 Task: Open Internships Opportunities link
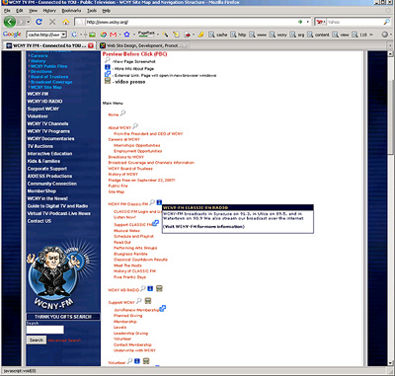coord(137,145)
